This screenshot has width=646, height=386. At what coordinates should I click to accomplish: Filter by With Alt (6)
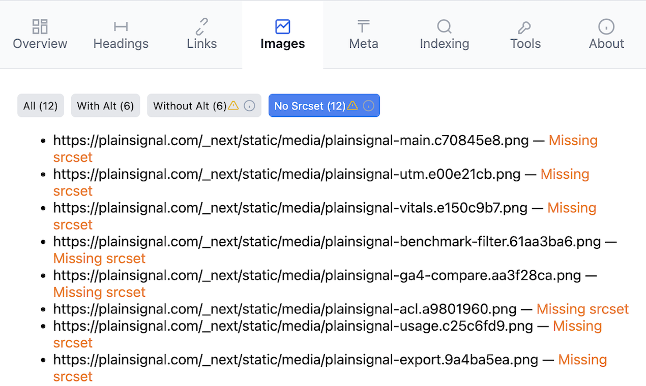105,106
